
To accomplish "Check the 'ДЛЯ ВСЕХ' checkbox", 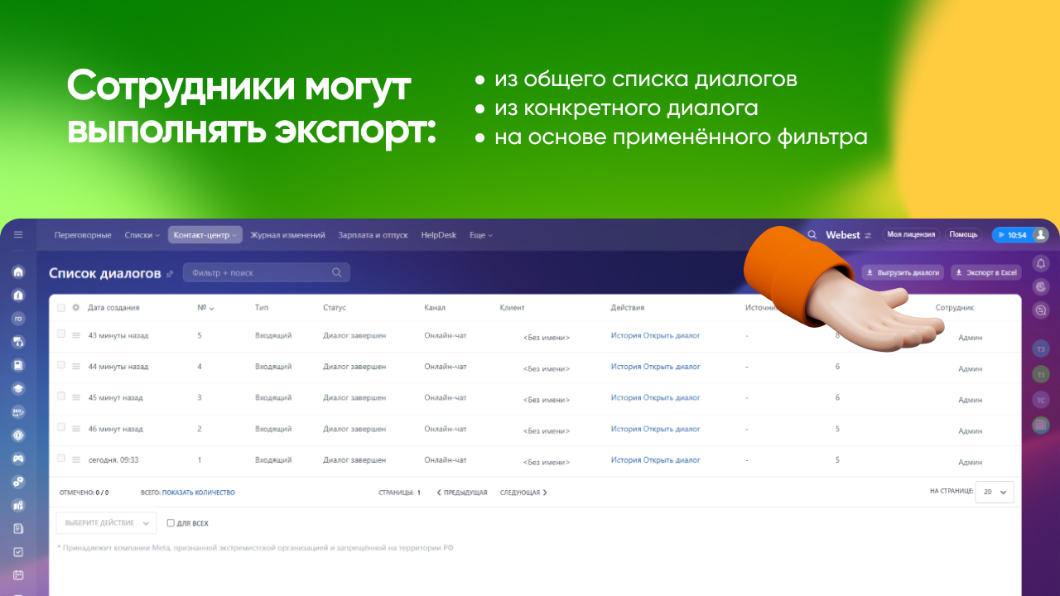I will point(169,522).
